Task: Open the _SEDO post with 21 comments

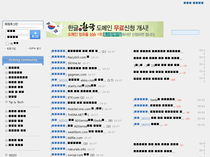Action: (167, 118)
